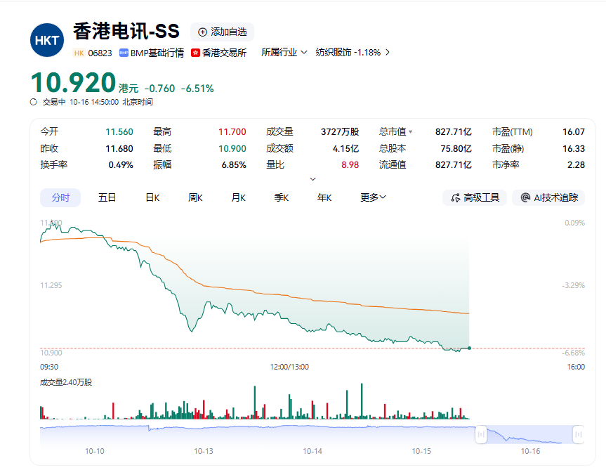Open the 香港交易所 exchange link
The height and width of the screenshot is (470, 606).
224,53
